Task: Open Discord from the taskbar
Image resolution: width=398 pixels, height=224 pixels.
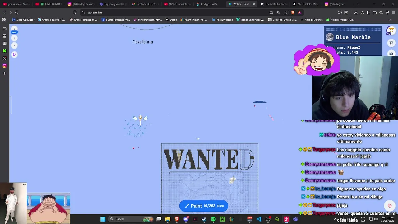Action: 186,219
